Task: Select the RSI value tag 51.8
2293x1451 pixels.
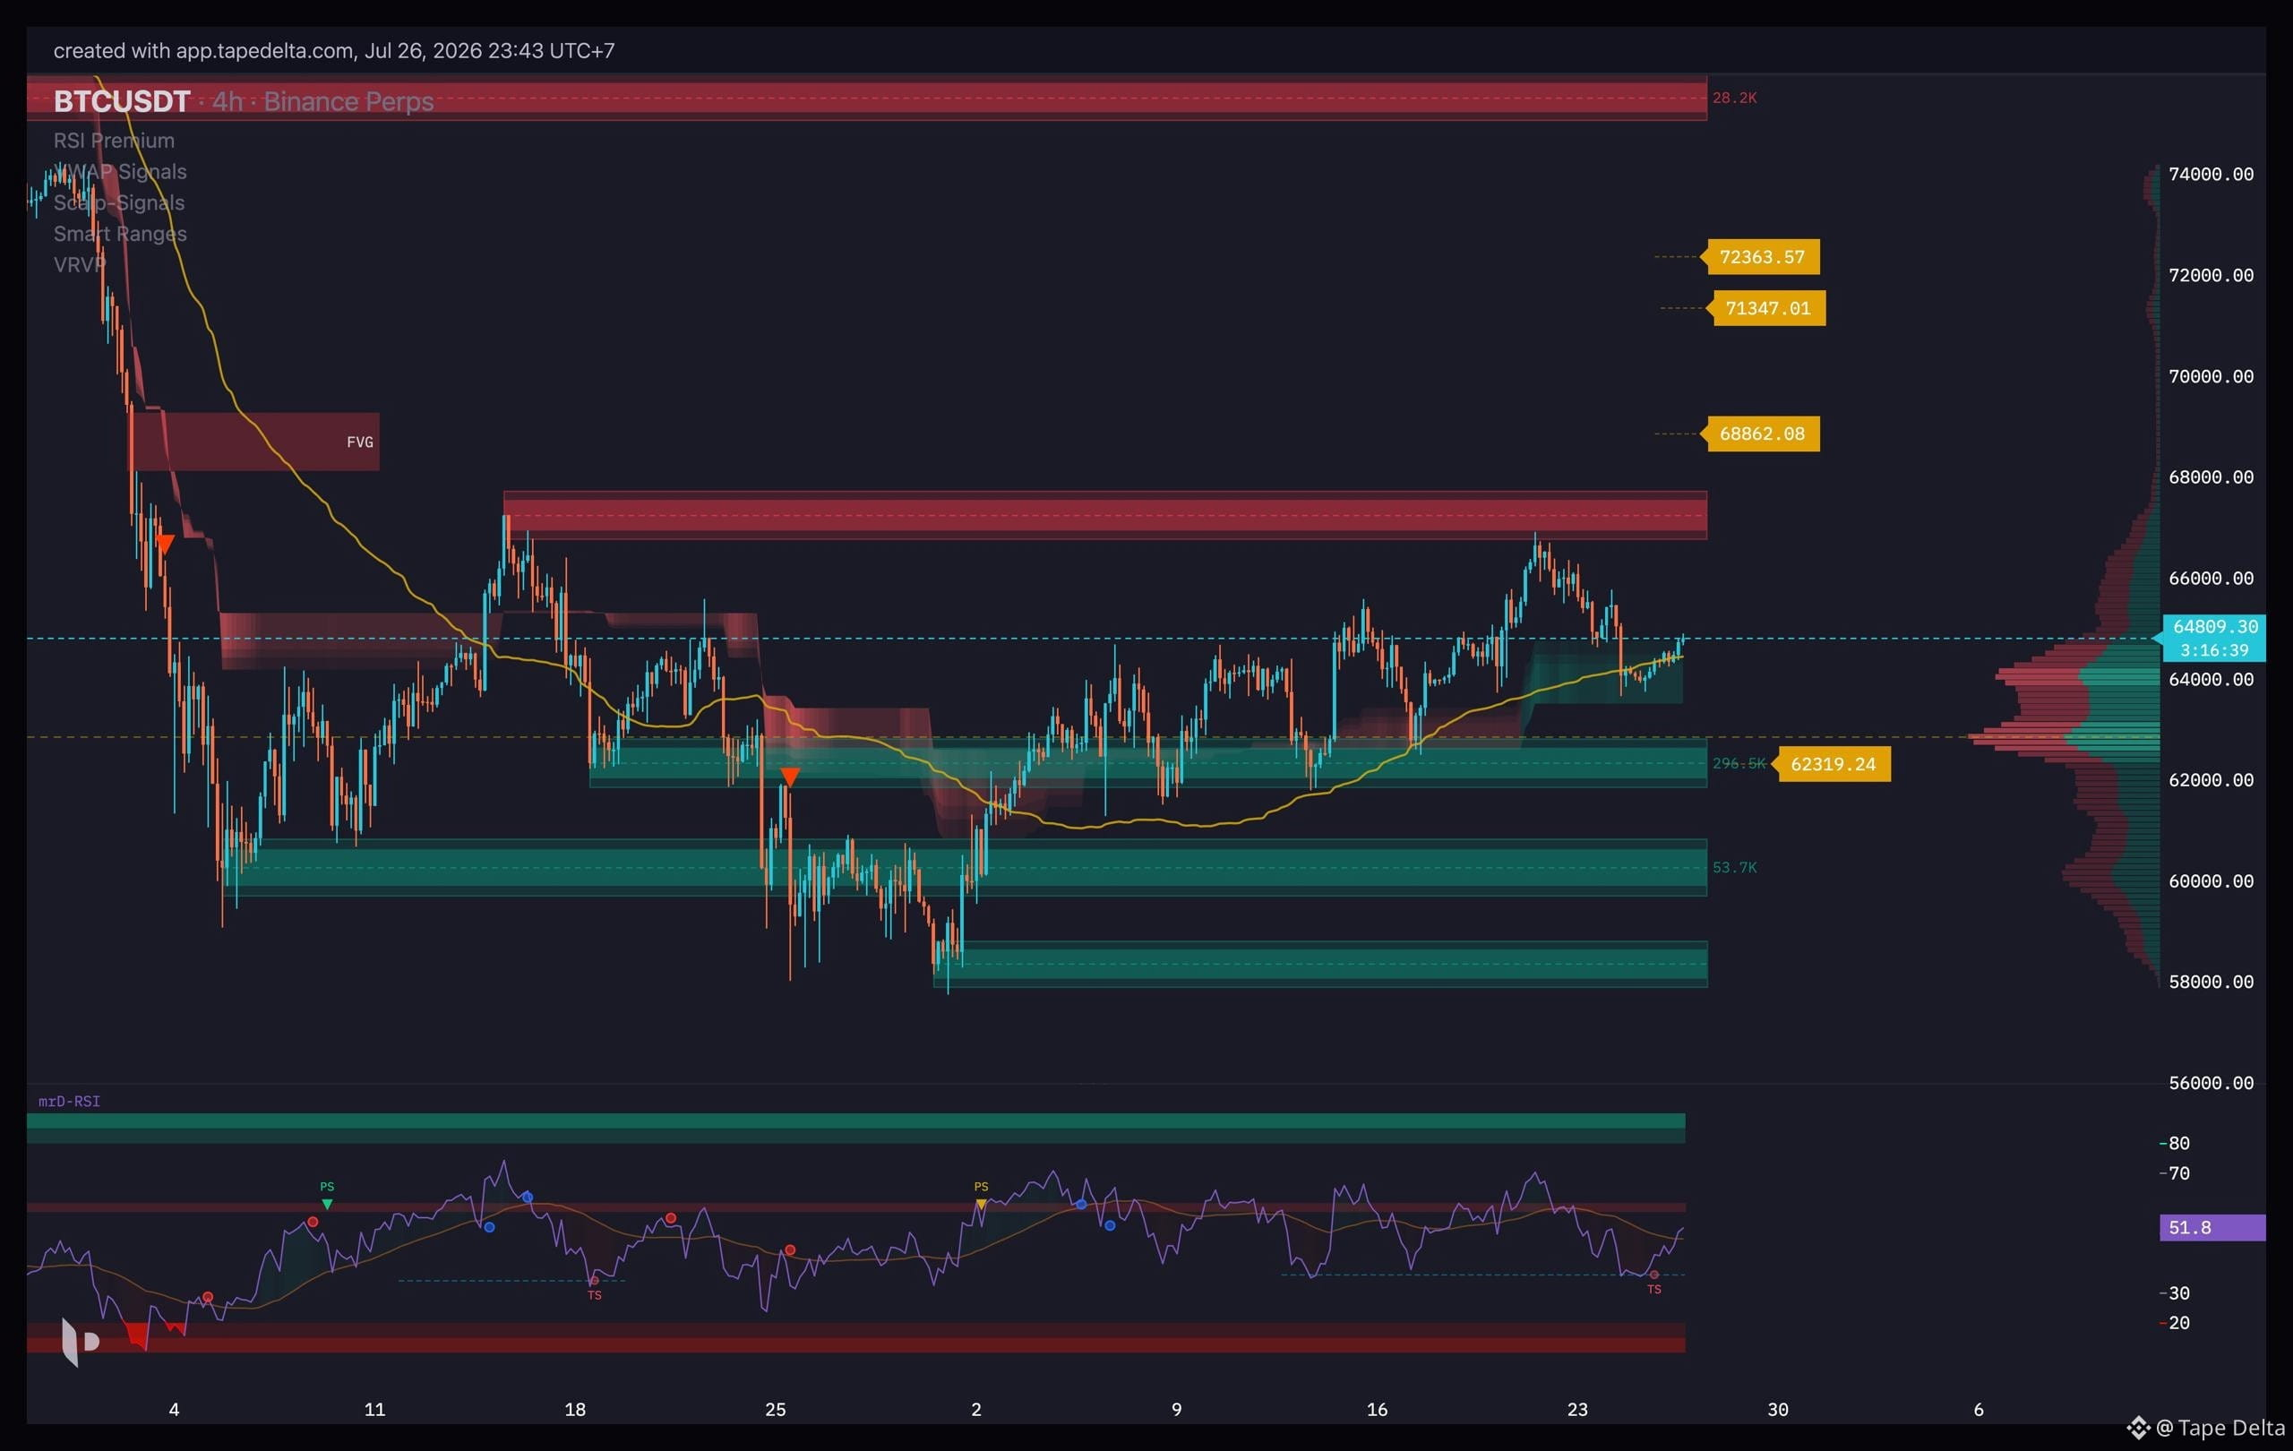Action: coord(2211,1227)
